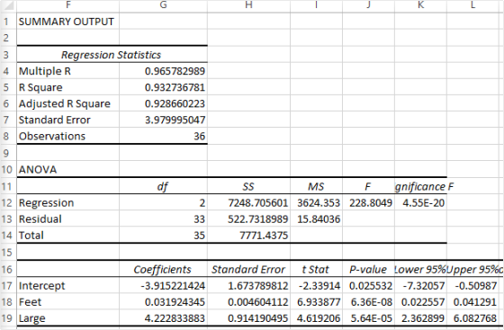Select the Total SS value 7771.4375
This screenshot has width=504, height=330.
[248, 235]
